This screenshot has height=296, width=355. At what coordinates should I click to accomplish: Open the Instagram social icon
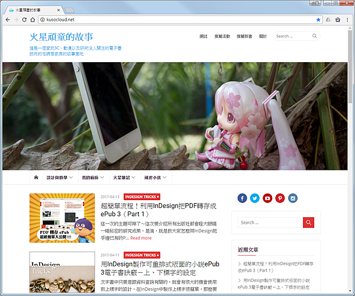tap(293, 198)
